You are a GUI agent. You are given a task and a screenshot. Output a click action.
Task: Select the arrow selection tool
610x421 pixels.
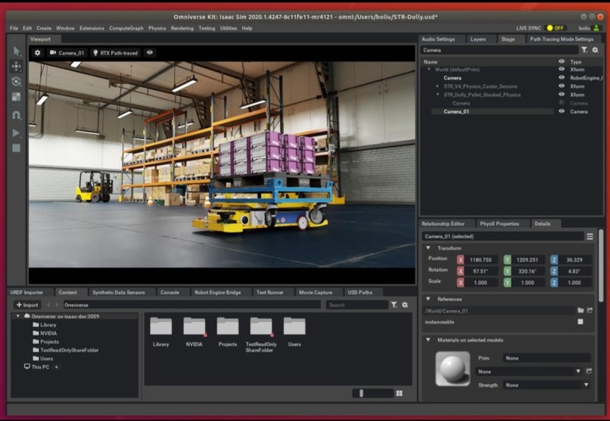tap(17, 51)
